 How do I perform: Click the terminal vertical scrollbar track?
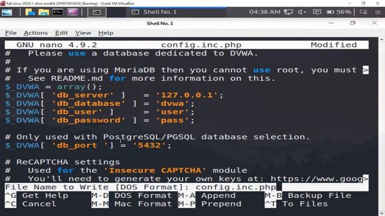(381, 125)
